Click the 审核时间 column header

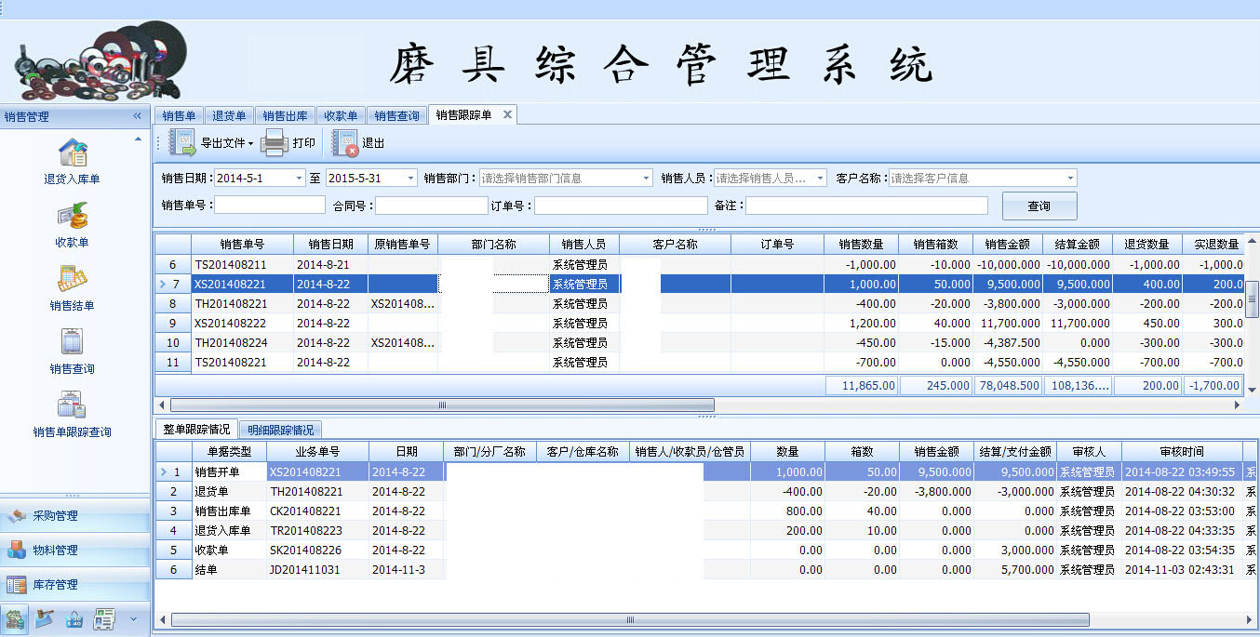click(1182, 452)
